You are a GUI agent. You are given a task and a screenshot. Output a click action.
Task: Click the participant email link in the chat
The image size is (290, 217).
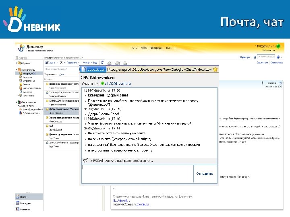pos(118,84)
